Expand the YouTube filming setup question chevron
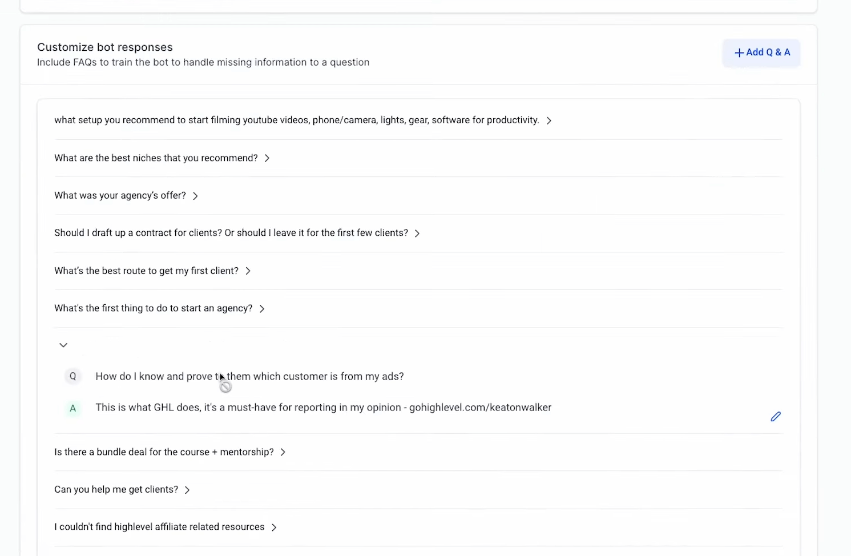The image size is (851, 556). point(548,120)
